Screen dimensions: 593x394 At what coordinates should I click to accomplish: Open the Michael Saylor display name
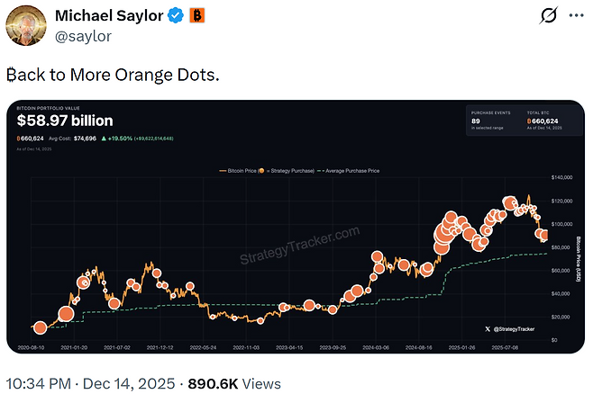click(x=110, y=15)
